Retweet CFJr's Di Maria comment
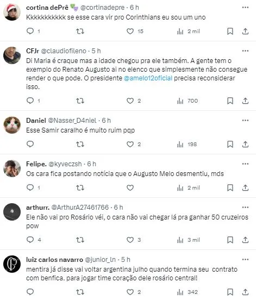This screenshot has height=301, width=256. point(80,101)
